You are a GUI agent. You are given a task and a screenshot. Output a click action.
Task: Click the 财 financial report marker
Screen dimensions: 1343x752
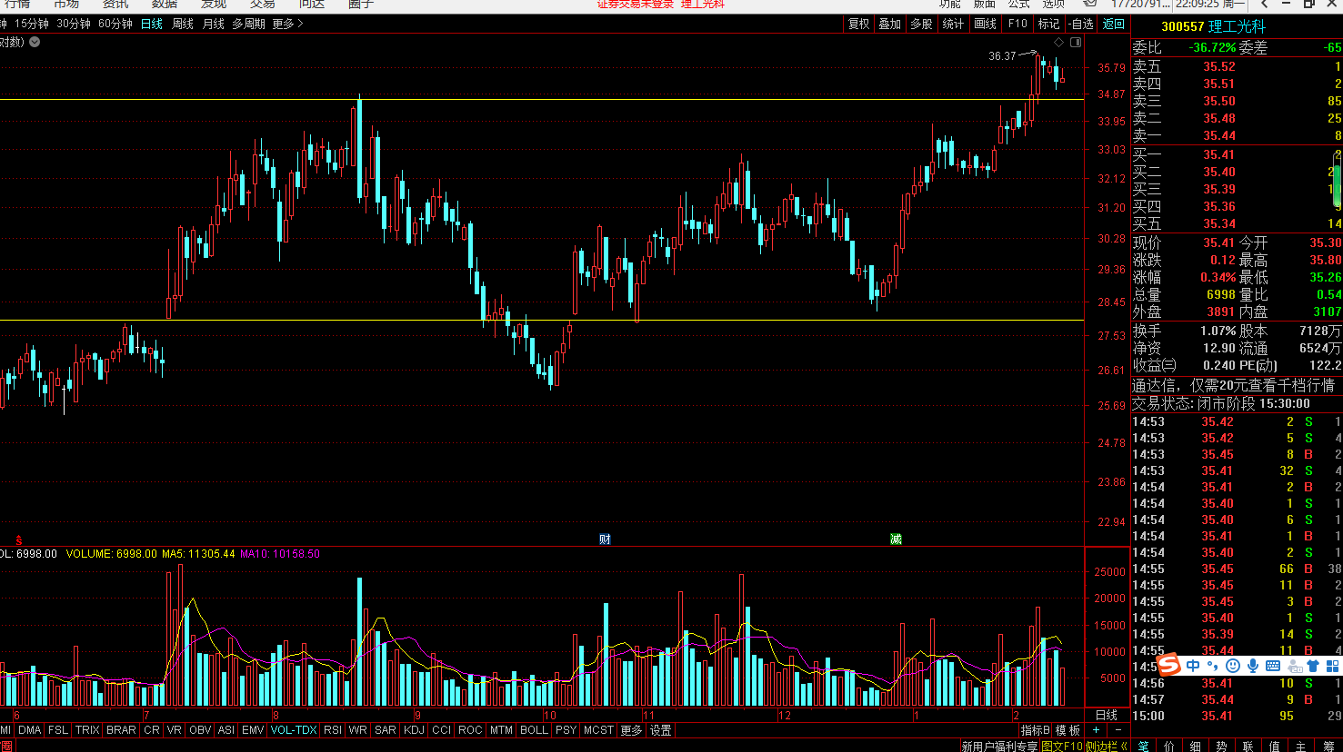(x=605, y=539)
